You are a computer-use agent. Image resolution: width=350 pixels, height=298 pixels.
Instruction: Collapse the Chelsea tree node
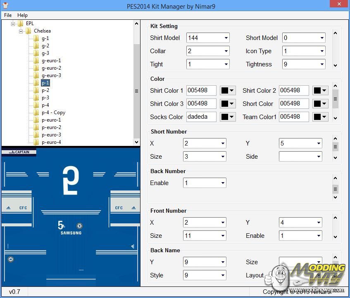[21, 31]
